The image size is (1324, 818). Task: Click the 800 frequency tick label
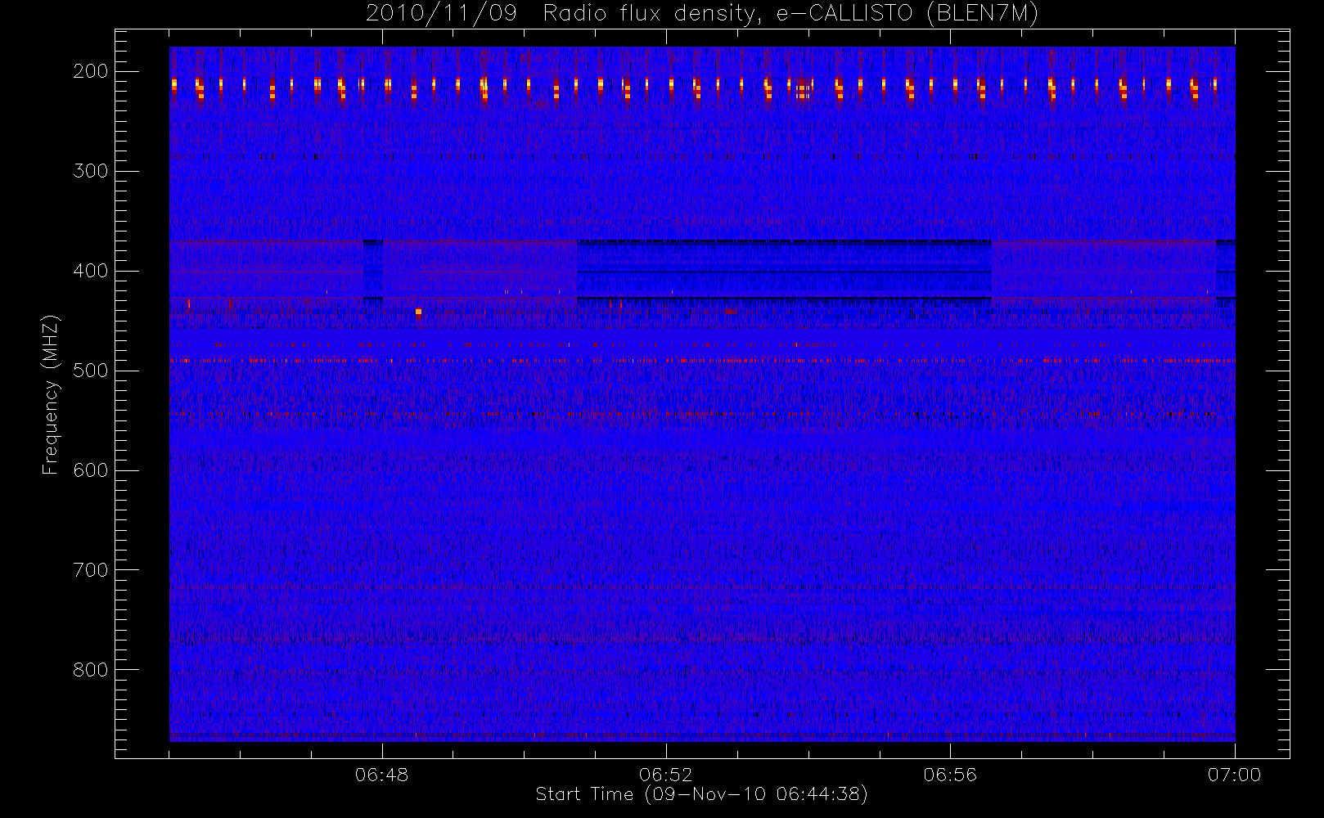91,670
